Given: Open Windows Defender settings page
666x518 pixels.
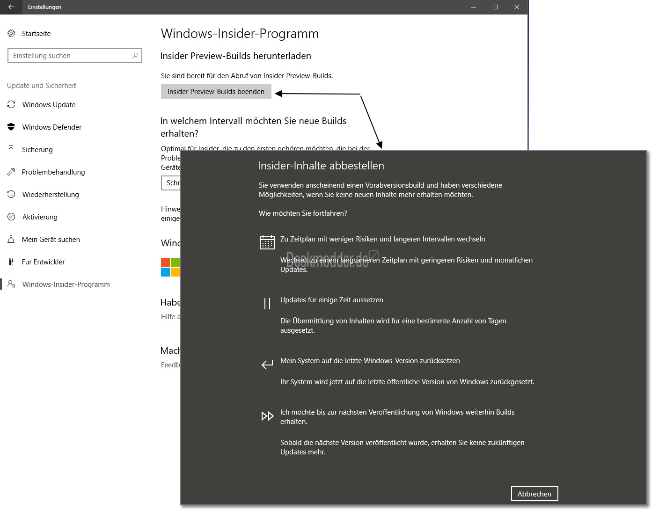Looking at the screenshot, I should pos(52,127).
